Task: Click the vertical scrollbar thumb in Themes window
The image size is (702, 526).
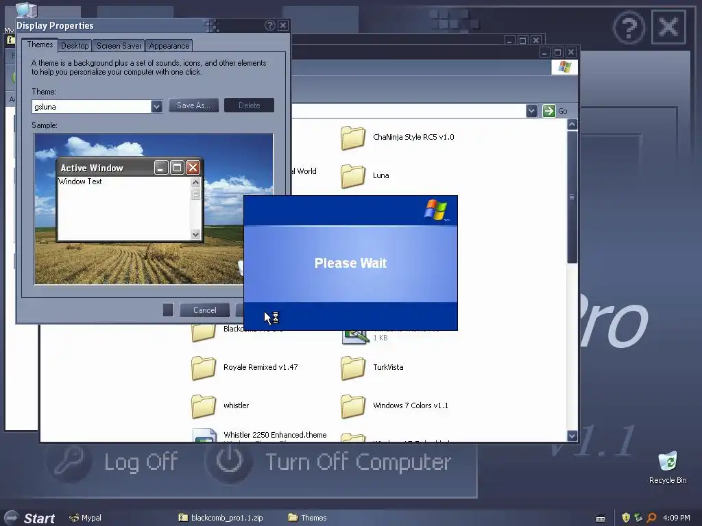Action: pos(572,197)
